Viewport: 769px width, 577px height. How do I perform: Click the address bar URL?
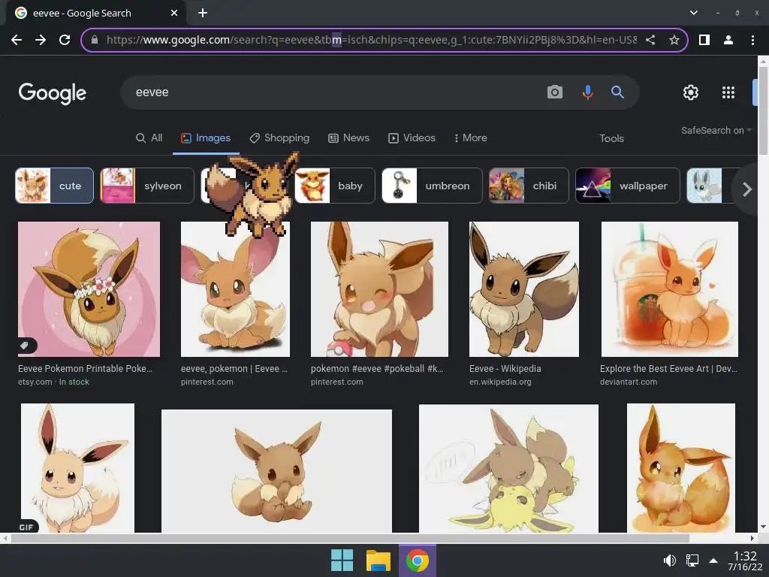pyautogui.click(x=372, y=40)
